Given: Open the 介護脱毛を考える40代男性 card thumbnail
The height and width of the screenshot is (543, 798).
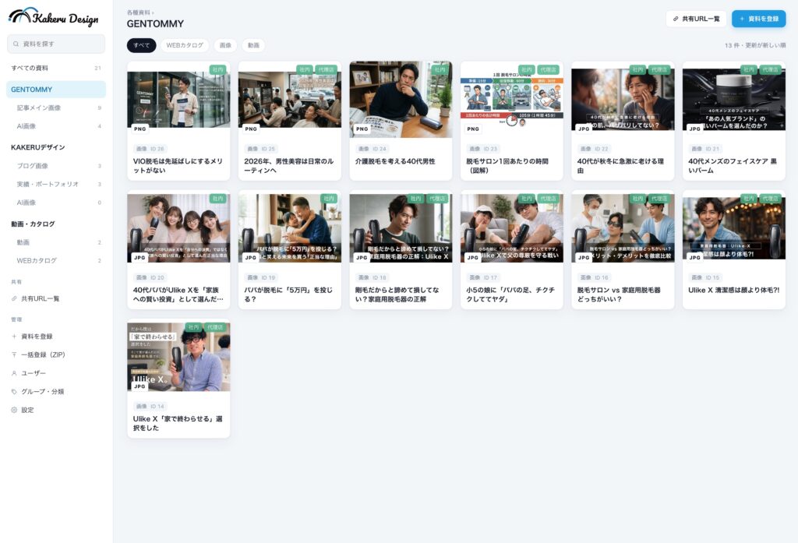Looking at the screenshot, I should (x=401, y=100).
